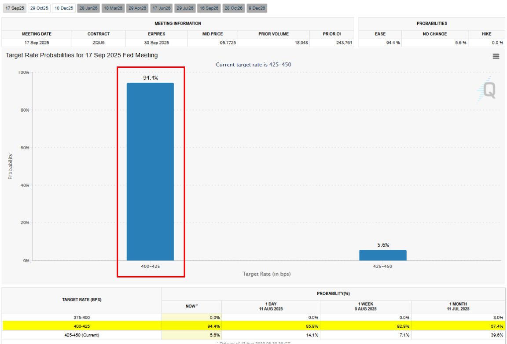Click the 375-400 target rate row

coord(82,317)
